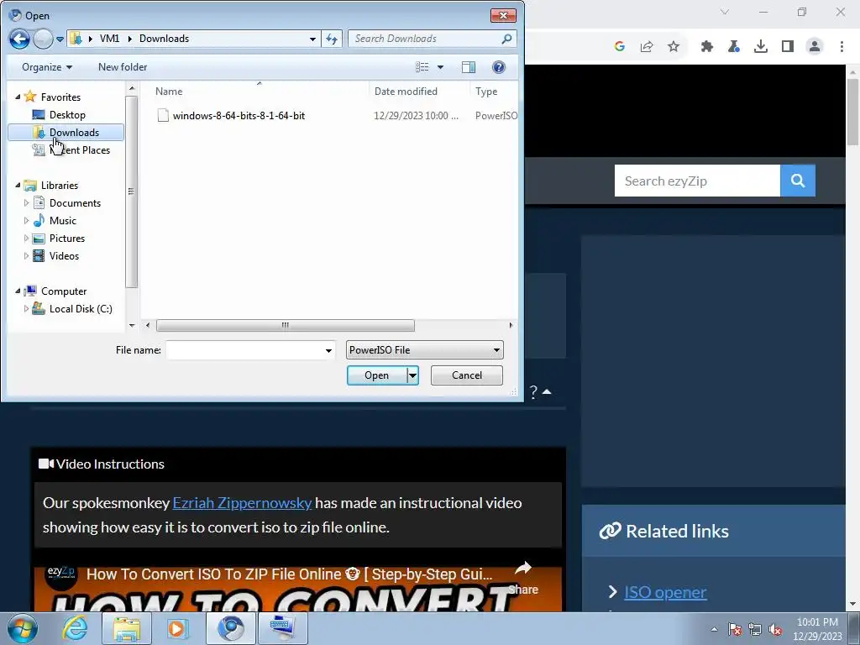Click the Action Center flag tray icon
The image size is (860, 645).
735,629
